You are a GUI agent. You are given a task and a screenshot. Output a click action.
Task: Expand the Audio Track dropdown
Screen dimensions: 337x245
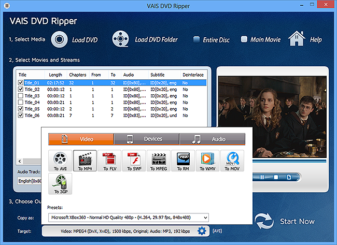click(29, 181)
